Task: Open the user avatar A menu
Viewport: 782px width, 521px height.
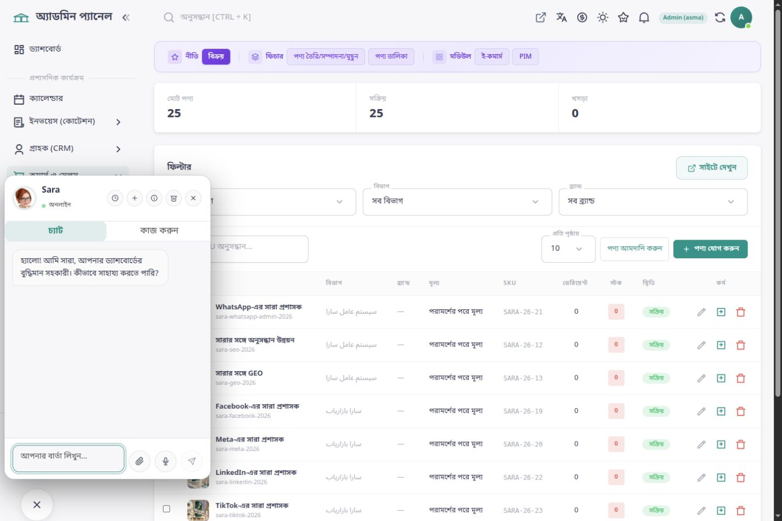Action: [x=741, y=18]
